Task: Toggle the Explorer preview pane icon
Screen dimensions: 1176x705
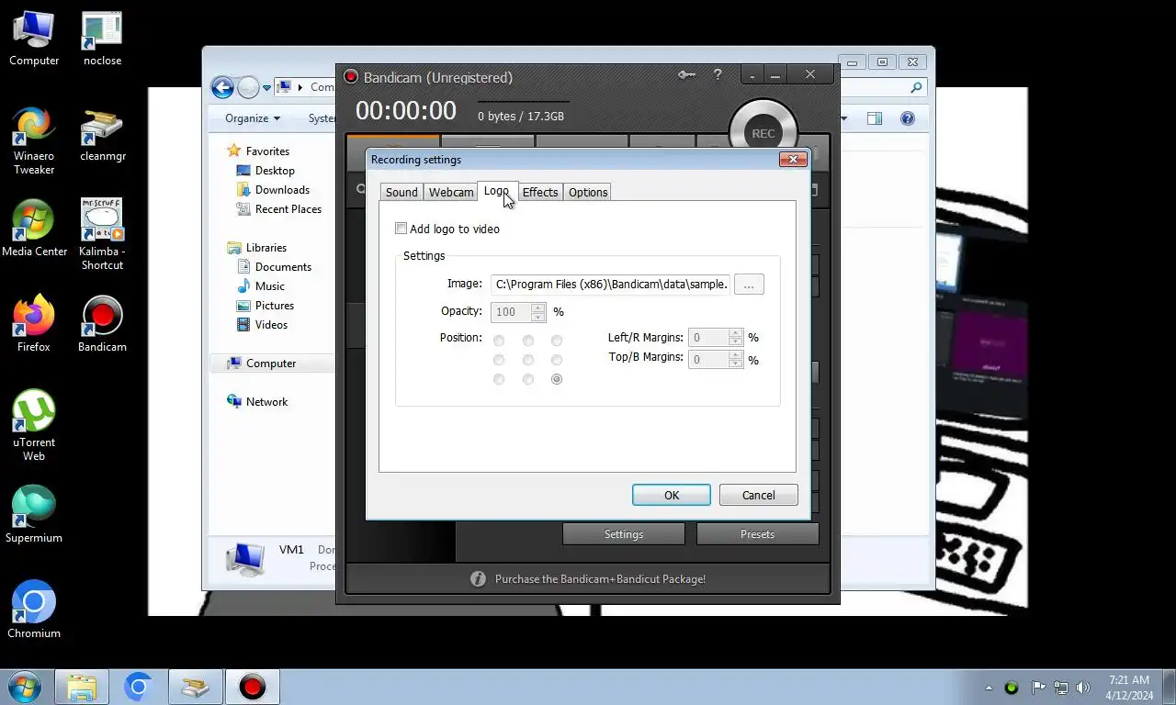Action: pyautogui.click(x=875, y=118)
